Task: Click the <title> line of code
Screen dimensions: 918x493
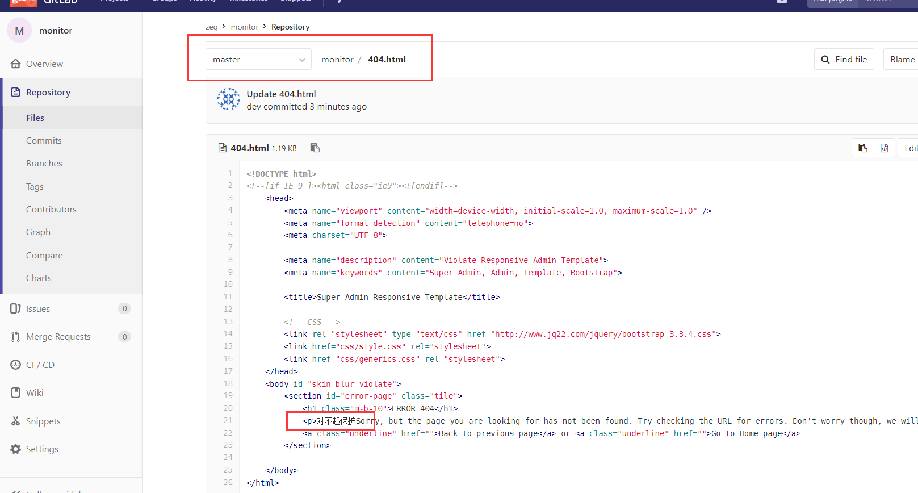Action: 392,297
